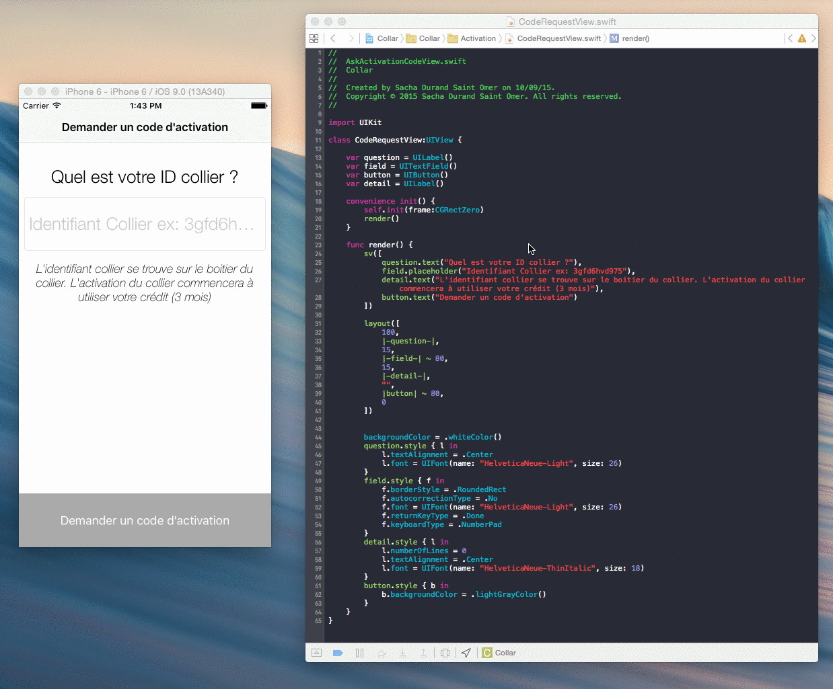Open the Activation folder breadcrumb
This screenshot has width=833, height=689.
coord(472,38)
